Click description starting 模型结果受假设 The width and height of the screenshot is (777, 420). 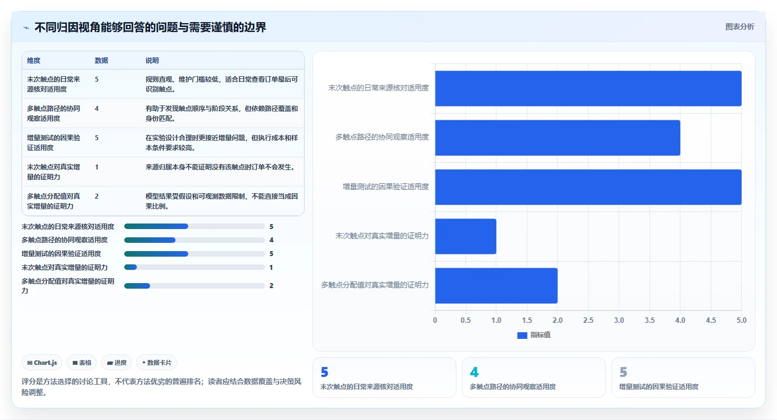[222, 201]
